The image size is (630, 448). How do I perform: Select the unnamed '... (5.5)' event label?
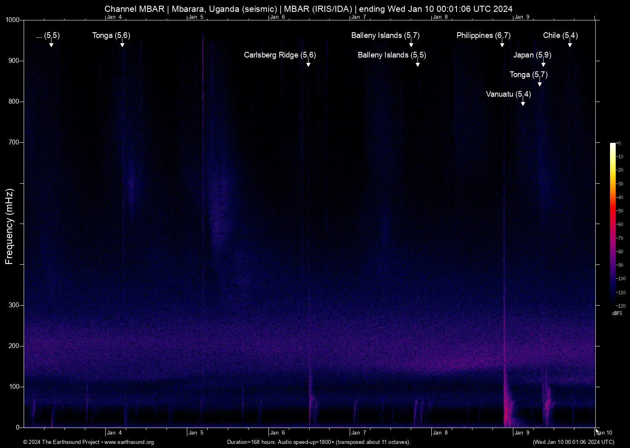pyautogui.click(x=48, y=35)
